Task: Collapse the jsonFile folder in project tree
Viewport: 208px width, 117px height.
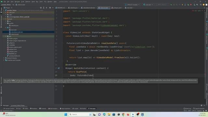Action: (6, 23)
